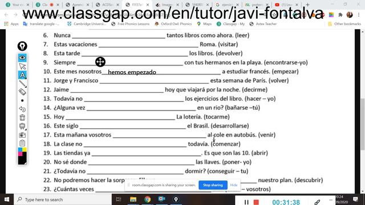
Task: Open the color palette swatch
Action: (22, 156)
